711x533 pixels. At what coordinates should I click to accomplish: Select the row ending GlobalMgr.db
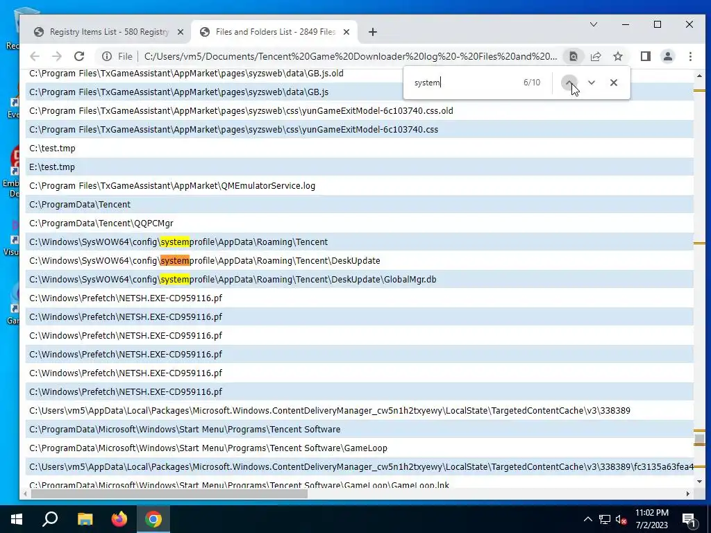tap(360, 279)
